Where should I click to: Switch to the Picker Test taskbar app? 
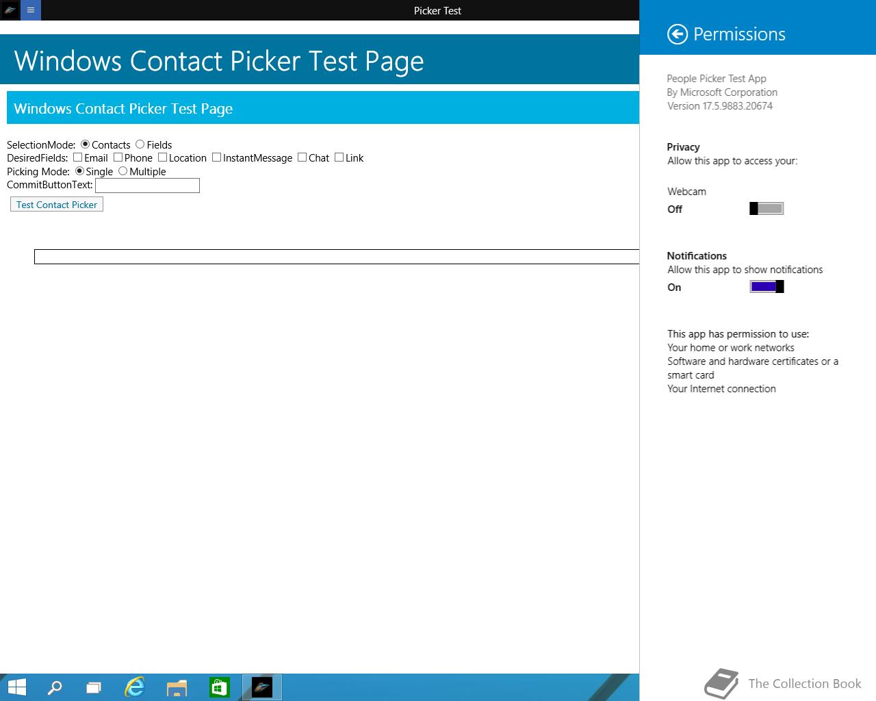point(262,687)
